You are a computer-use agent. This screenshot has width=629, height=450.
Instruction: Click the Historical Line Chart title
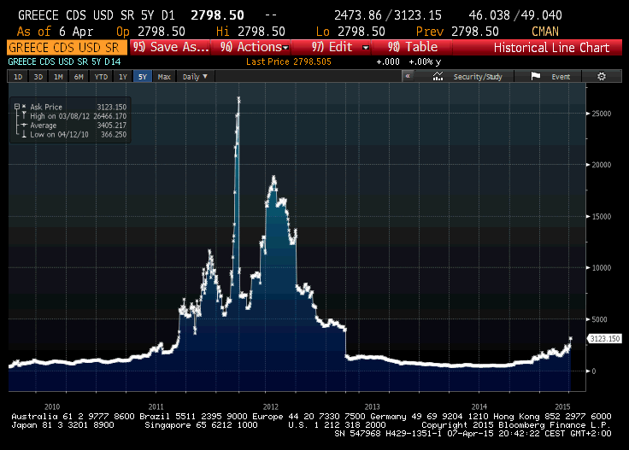551,48
